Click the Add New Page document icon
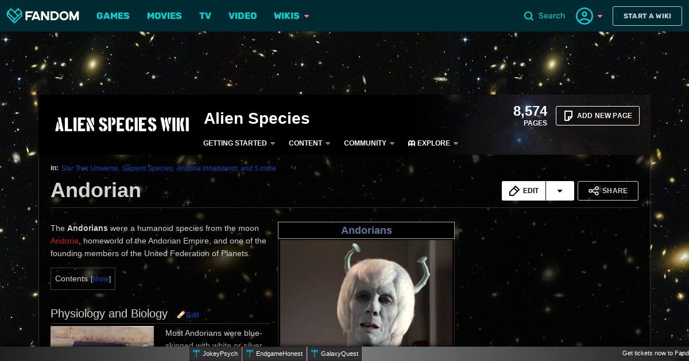The image size is (689, 361). 568,116
